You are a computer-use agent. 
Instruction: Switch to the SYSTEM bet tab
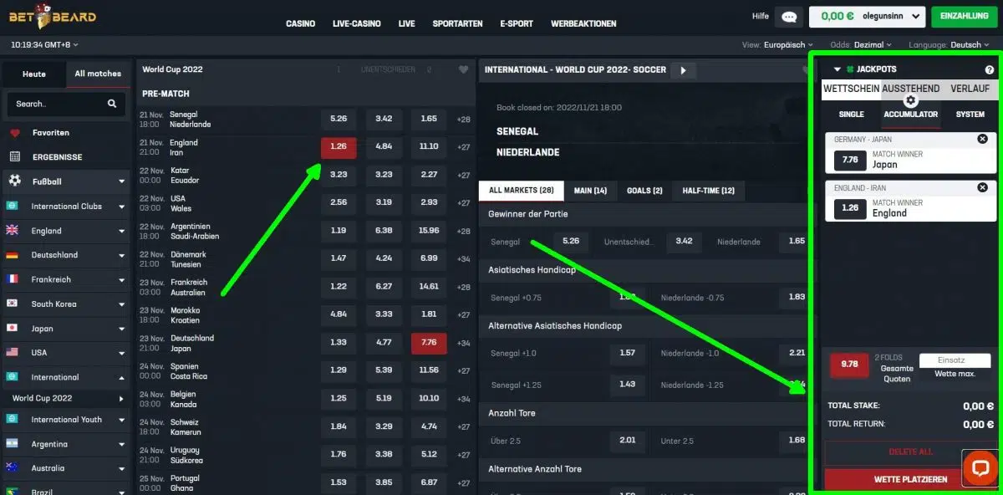(x=970, y=115)
